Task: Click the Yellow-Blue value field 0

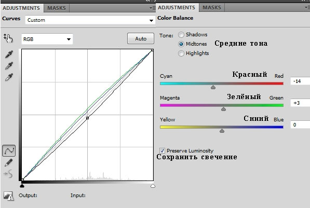Action: click(300, 125)
